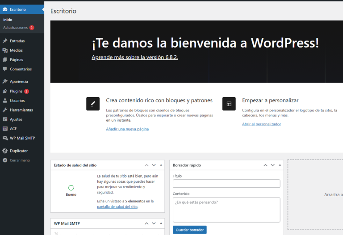
Task: Click the Actualizaciones red badge showing 2
Action: point(32,28)
